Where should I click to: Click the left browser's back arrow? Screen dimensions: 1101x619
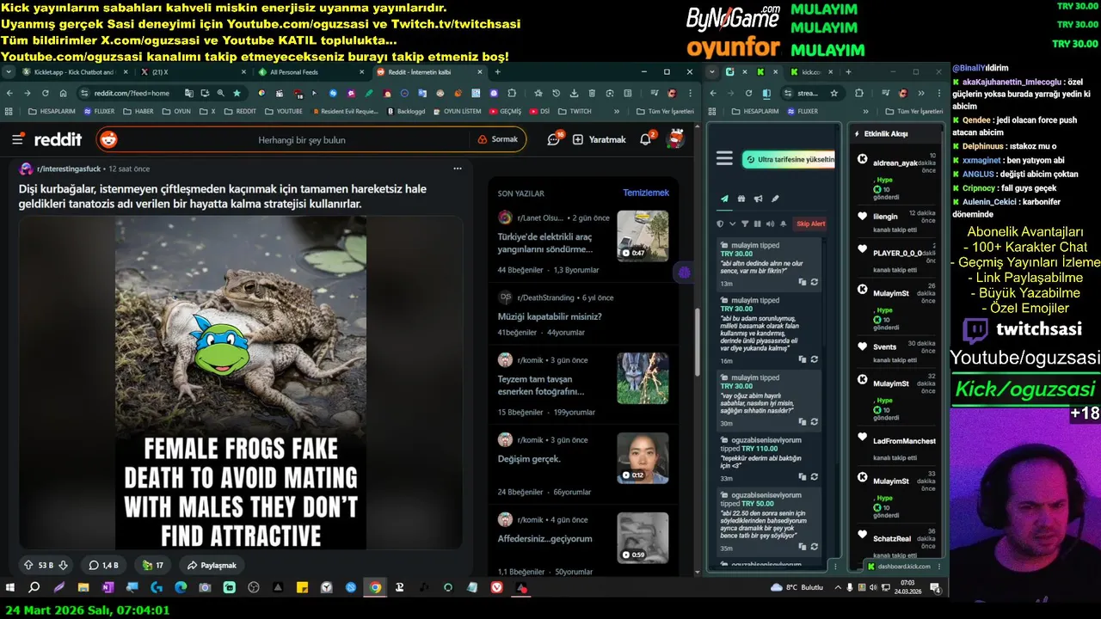9,93
